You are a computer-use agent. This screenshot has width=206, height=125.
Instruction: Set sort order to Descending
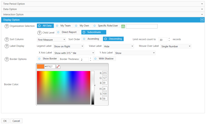point(113,39)
